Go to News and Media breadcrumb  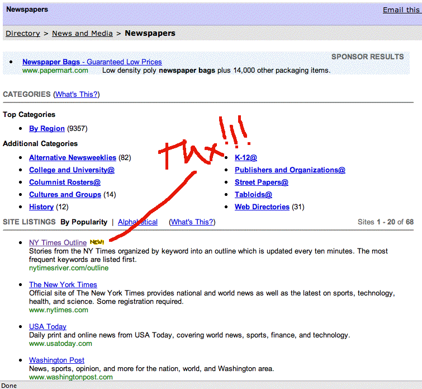point(82,34)
